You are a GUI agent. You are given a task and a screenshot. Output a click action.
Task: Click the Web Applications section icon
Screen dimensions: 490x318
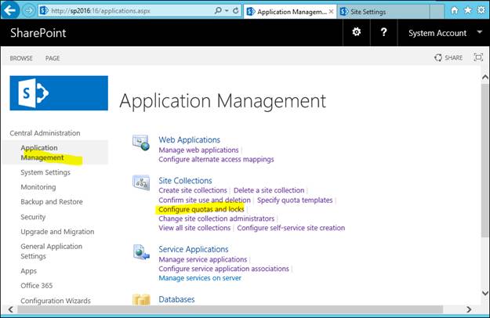click(x=141, y=143)
